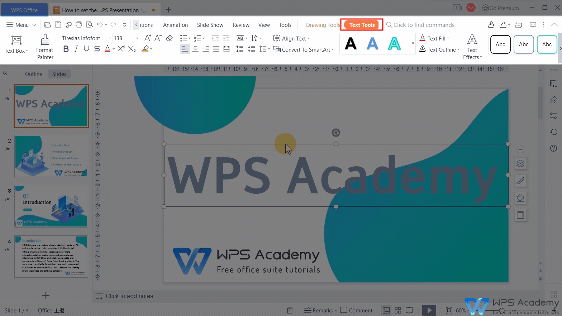Justify the text
The height and width of the screenshot is (316, 562).
pos(216,49)
